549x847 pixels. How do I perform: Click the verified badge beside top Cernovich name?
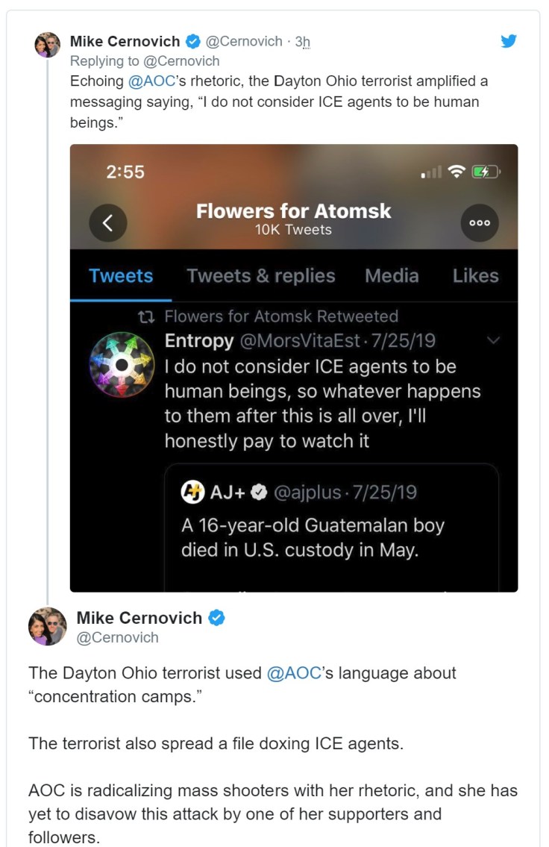[192, 41]
